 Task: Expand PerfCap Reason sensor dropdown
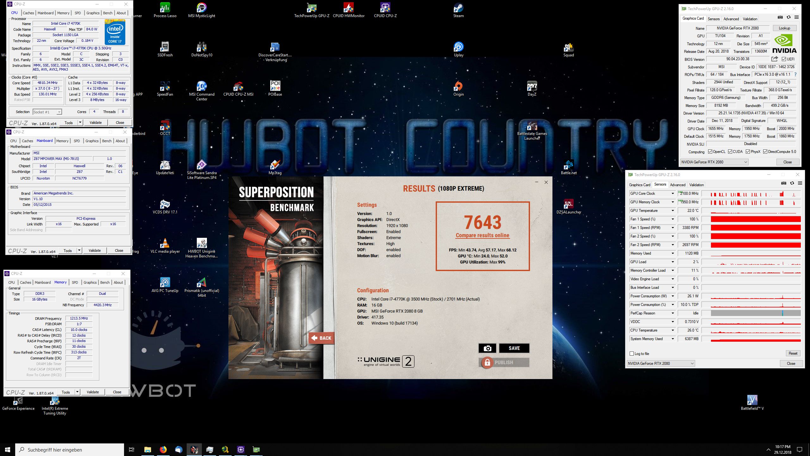click(673, 313)
